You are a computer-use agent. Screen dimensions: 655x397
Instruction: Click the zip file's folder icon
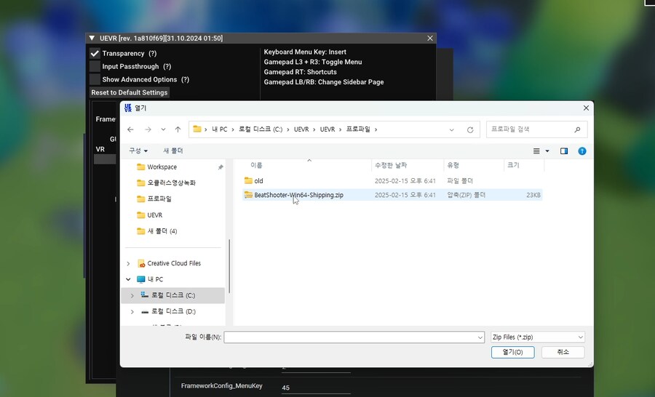point(249,195)
